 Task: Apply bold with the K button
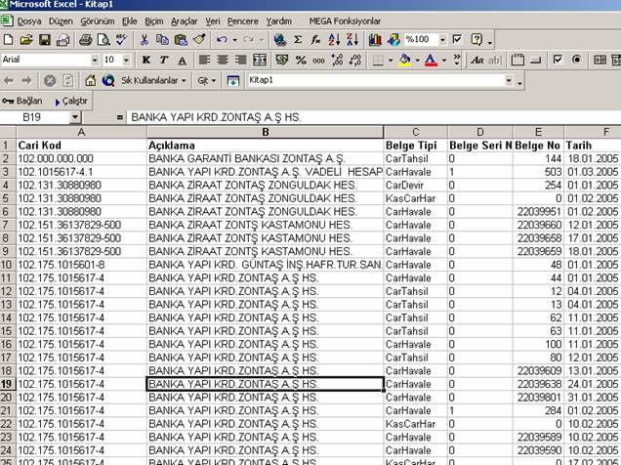point(146,60)
